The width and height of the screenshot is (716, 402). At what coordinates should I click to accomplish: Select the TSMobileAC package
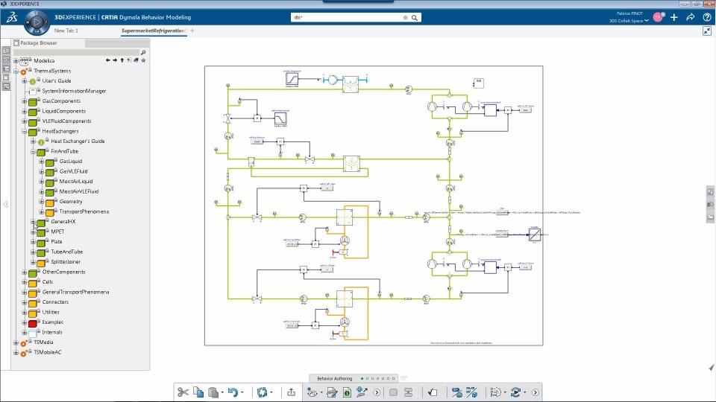(x=48, y=352)
